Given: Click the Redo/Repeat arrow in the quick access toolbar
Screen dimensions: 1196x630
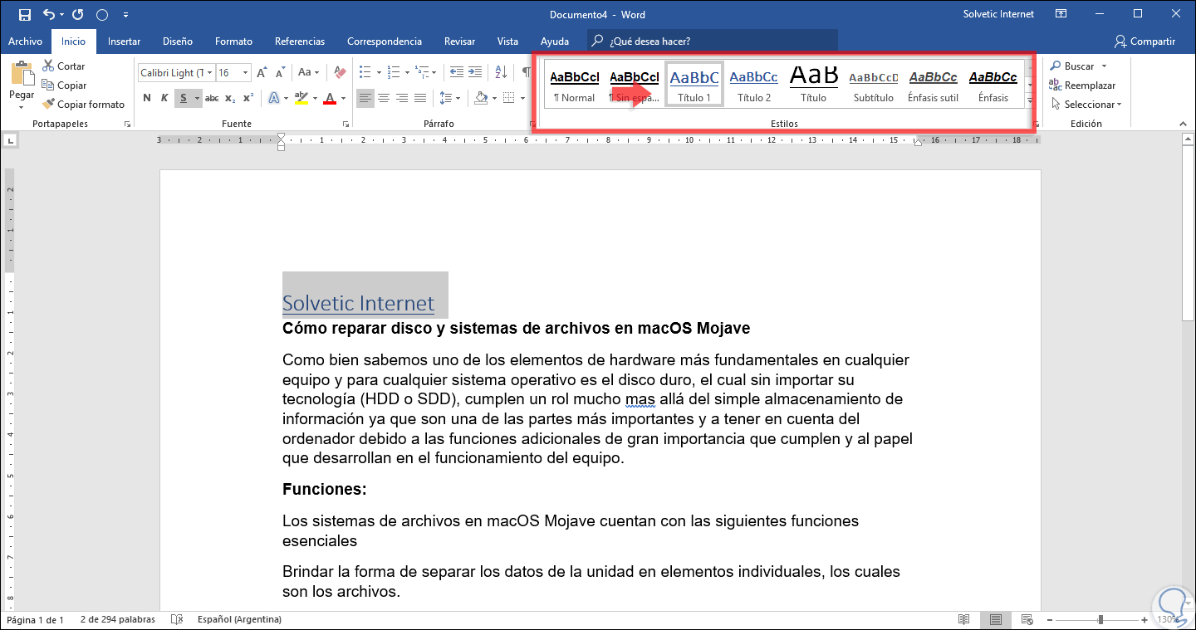Looking at the screenshot, I should [x=77, y=14].
